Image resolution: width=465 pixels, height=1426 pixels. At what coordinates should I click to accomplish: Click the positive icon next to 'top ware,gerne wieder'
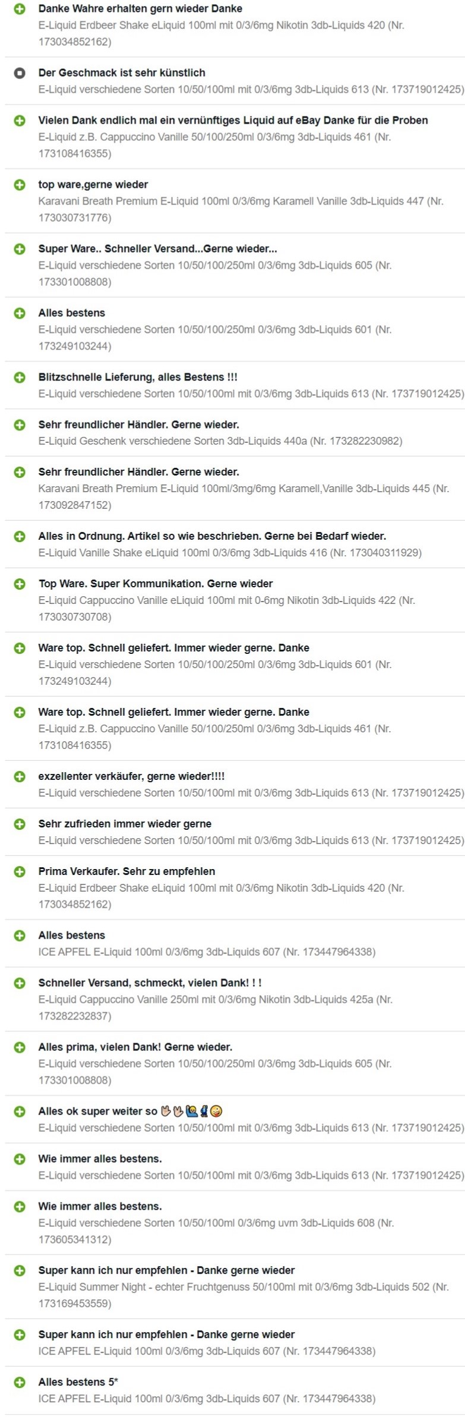[20, 185]
